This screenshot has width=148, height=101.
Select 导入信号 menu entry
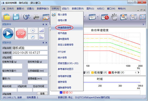pyautogui.click(x=67, y=15)
